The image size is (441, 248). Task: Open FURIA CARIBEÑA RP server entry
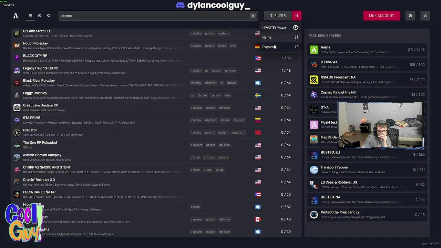point(156,195)
